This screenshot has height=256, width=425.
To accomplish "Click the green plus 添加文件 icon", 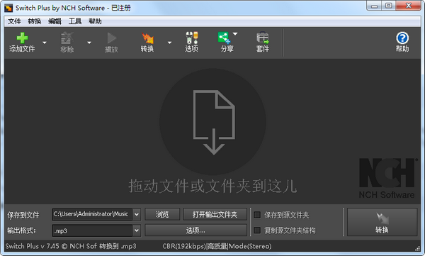I will 22,38.
